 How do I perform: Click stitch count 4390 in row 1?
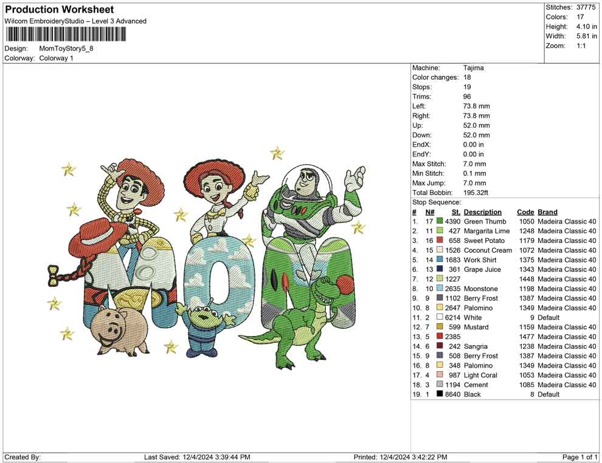pyautogui.click(x=452, y=221)
